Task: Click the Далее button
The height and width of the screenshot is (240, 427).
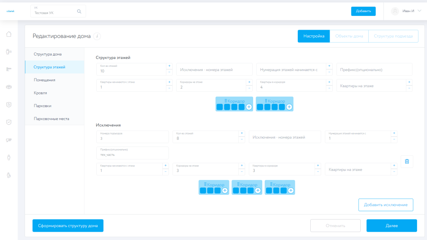Action: click(x=392, y=225)
